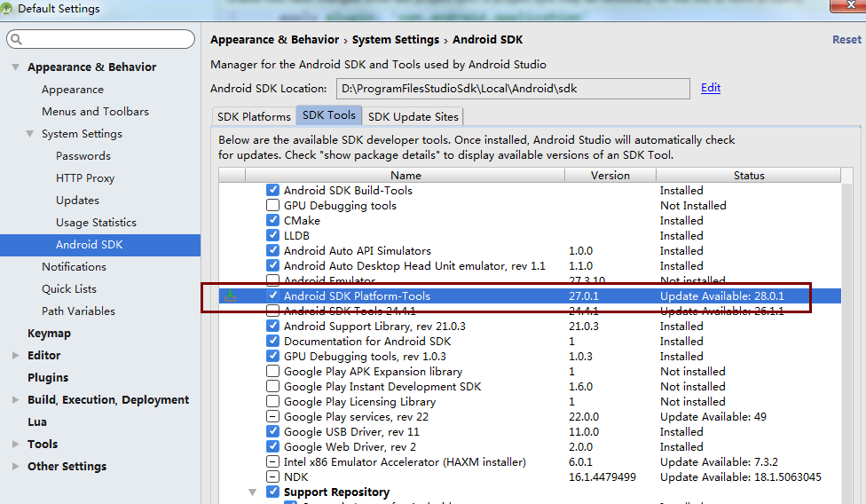
Task: Toggle the NDK checkbox
Action: 272,476
